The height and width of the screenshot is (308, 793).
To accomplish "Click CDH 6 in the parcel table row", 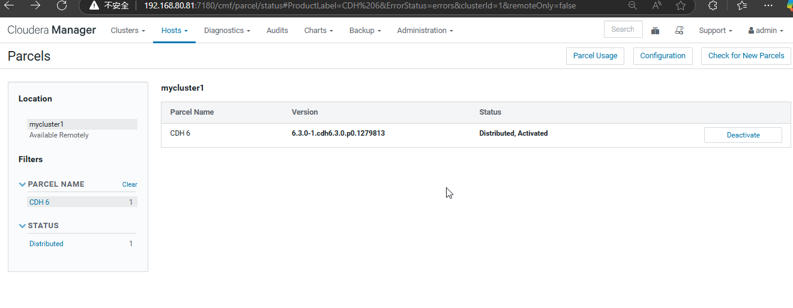I will point(180,133).
